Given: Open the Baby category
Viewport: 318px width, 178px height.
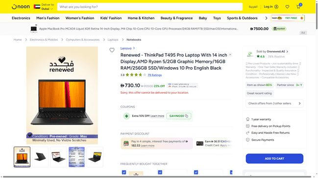Looking at the screenshot, I should tap(203, 18).
